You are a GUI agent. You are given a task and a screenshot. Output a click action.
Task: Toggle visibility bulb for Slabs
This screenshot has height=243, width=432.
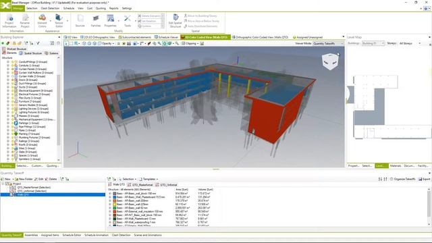12,152
